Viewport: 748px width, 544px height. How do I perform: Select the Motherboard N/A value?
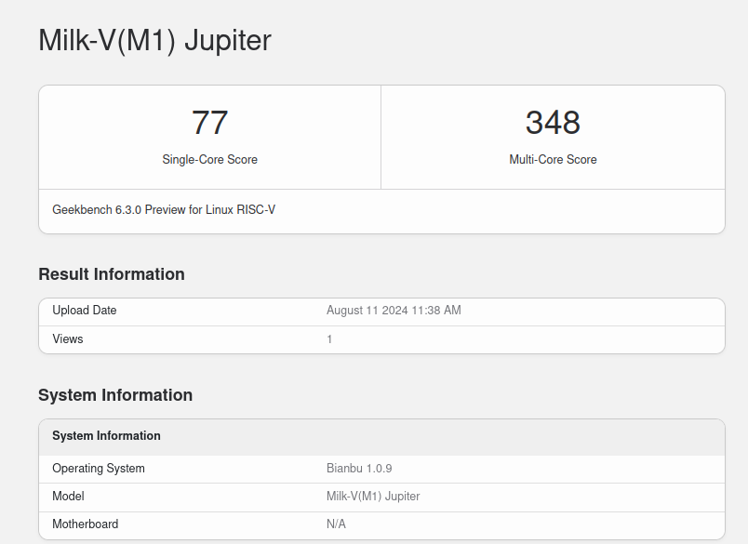(x=336, y=524)
